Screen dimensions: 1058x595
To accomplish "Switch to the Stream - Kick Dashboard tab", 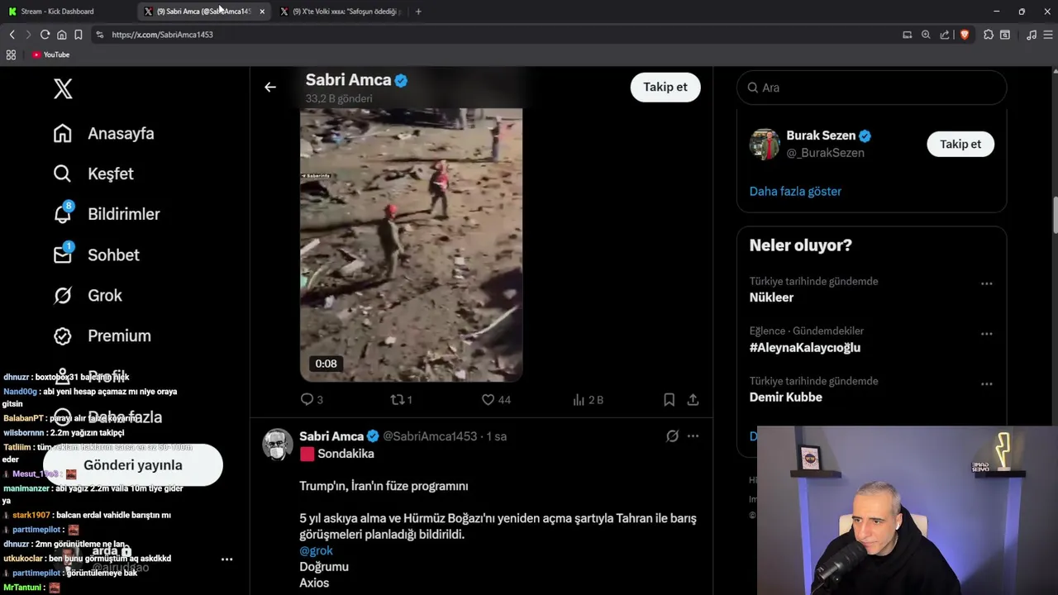I will pos(57,12).
